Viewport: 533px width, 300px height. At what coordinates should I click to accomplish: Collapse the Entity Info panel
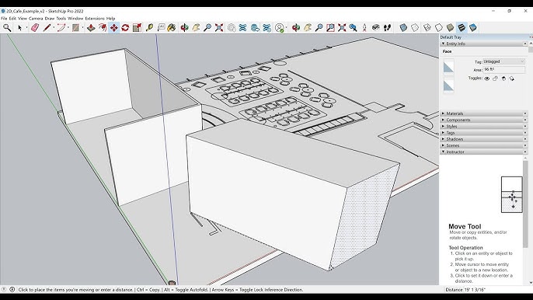pyautogui.click(x=443, y=44)
